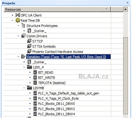
Task: Click the Real Time DB gear icon
Action: pyautogui.click(x=17, y=20)
